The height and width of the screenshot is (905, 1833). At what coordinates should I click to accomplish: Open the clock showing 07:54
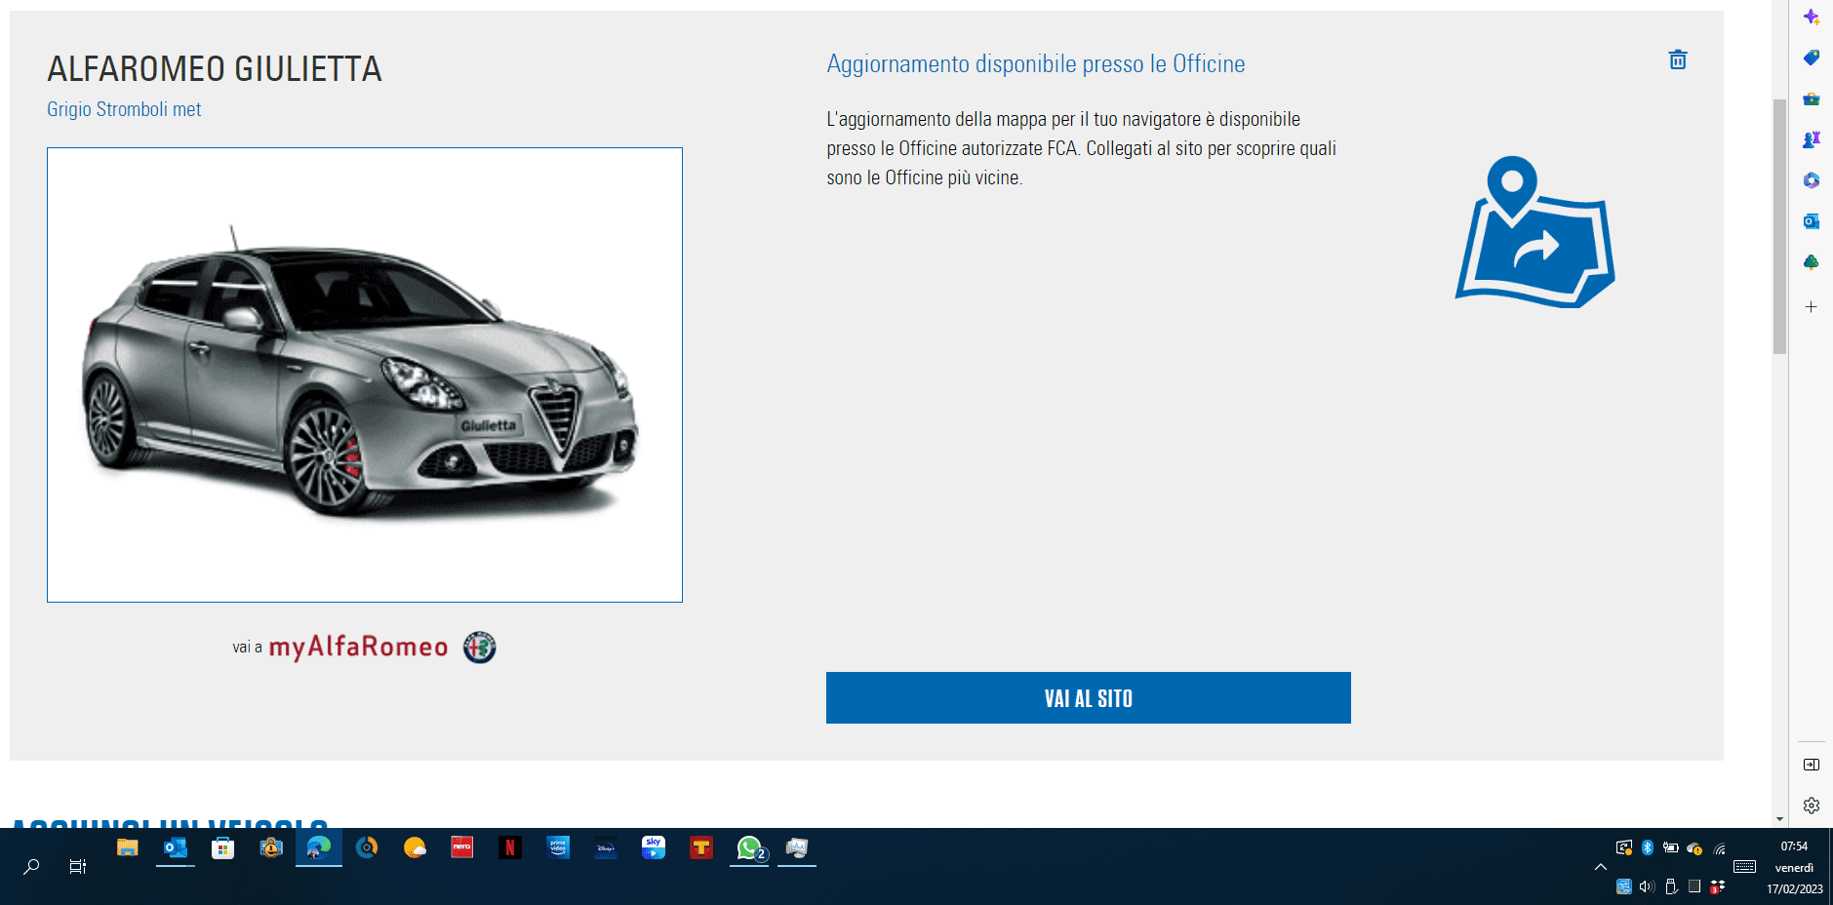pos(1794,846)
